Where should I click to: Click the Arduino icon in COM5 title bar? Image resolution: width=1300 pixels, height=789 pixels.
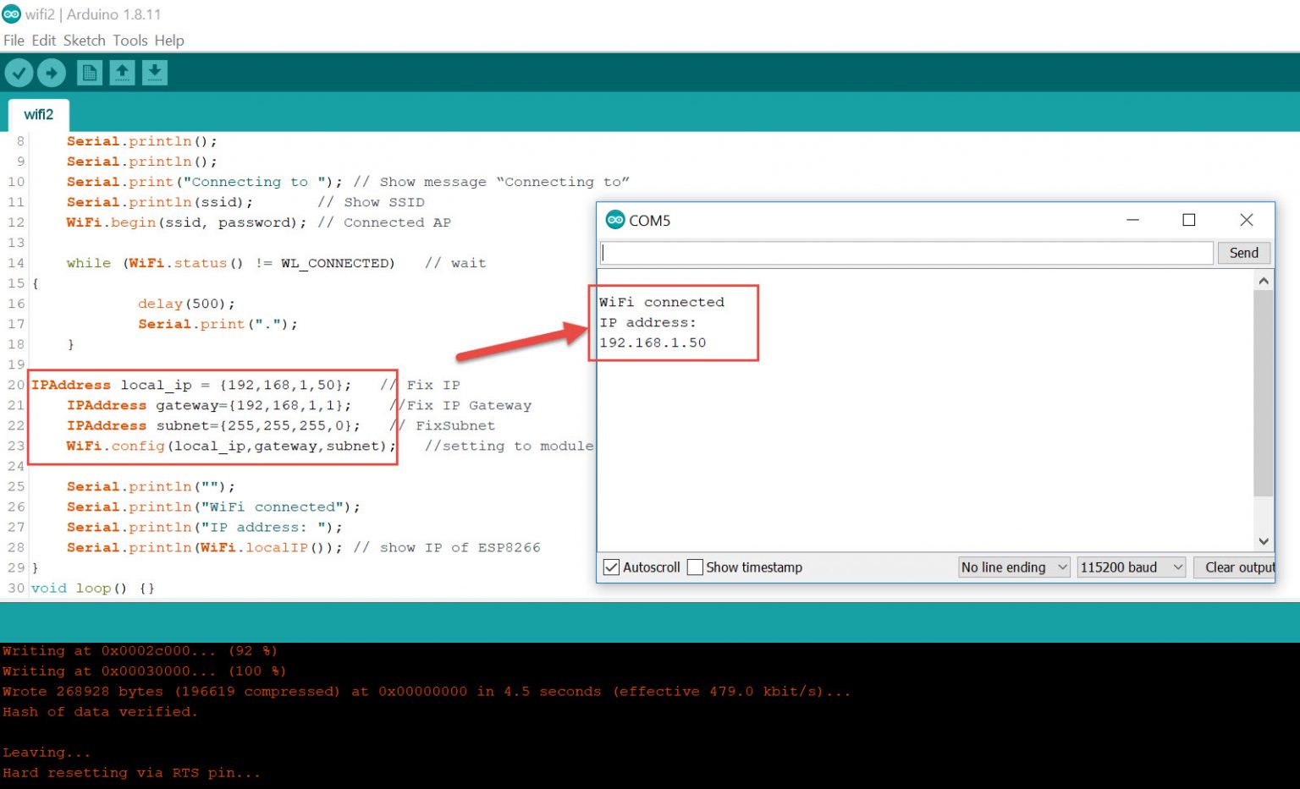pyautogui.click(x=615, y=219)
